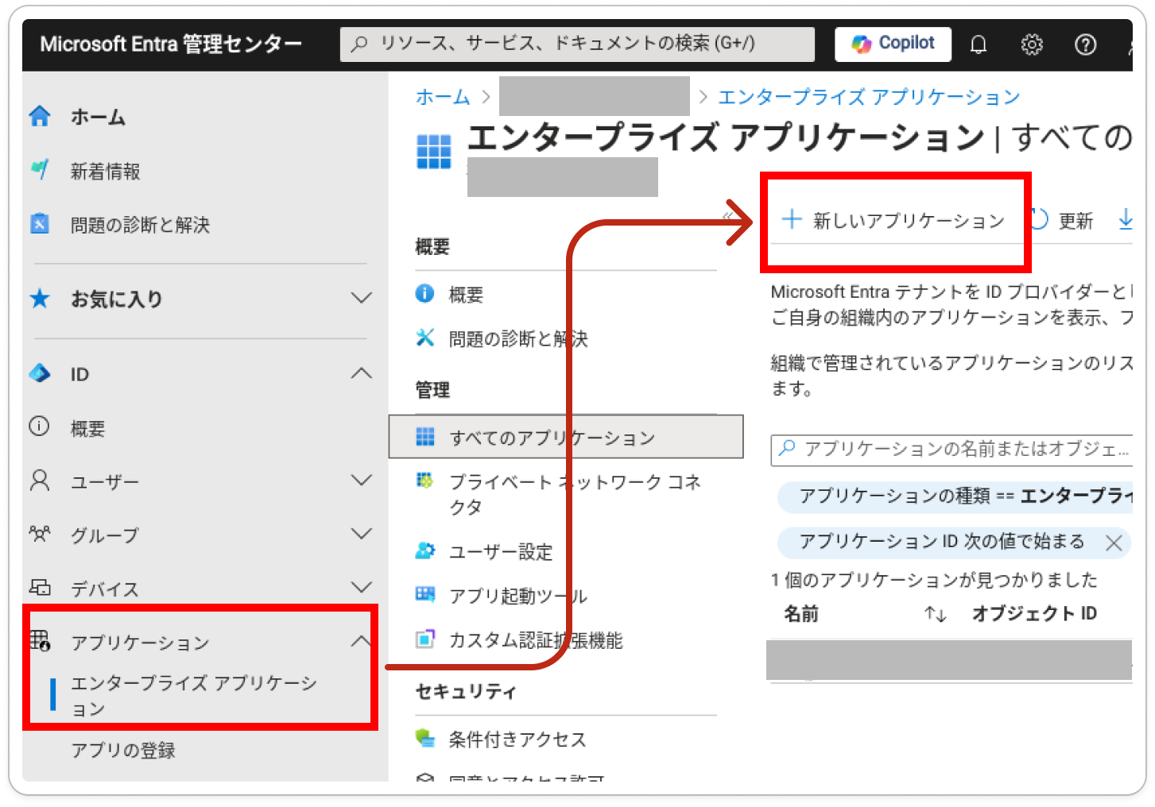Open 条件付きアクセス menu item
The width and height of the screenshot is (1155, 807).
[517, 739]
